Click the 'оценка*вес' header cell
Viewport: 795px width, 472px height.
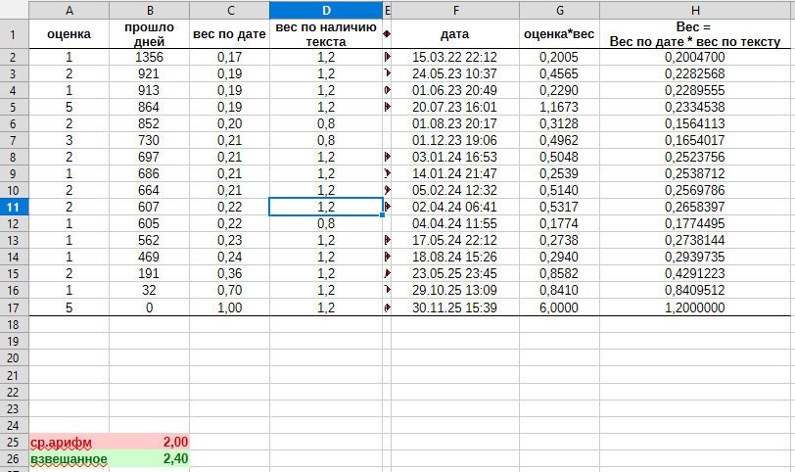tap(559, 34)
